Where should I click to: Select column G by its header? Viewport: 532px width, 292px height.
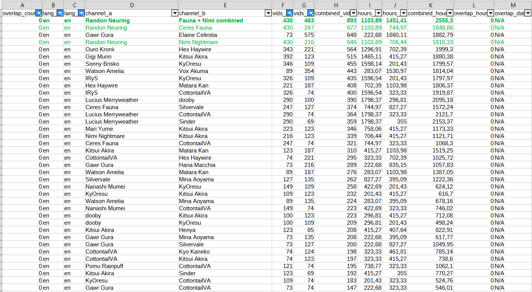point(304,5)
